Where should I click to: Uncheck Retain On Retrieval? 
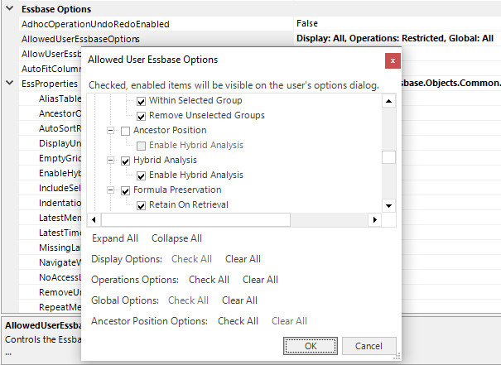142,205
